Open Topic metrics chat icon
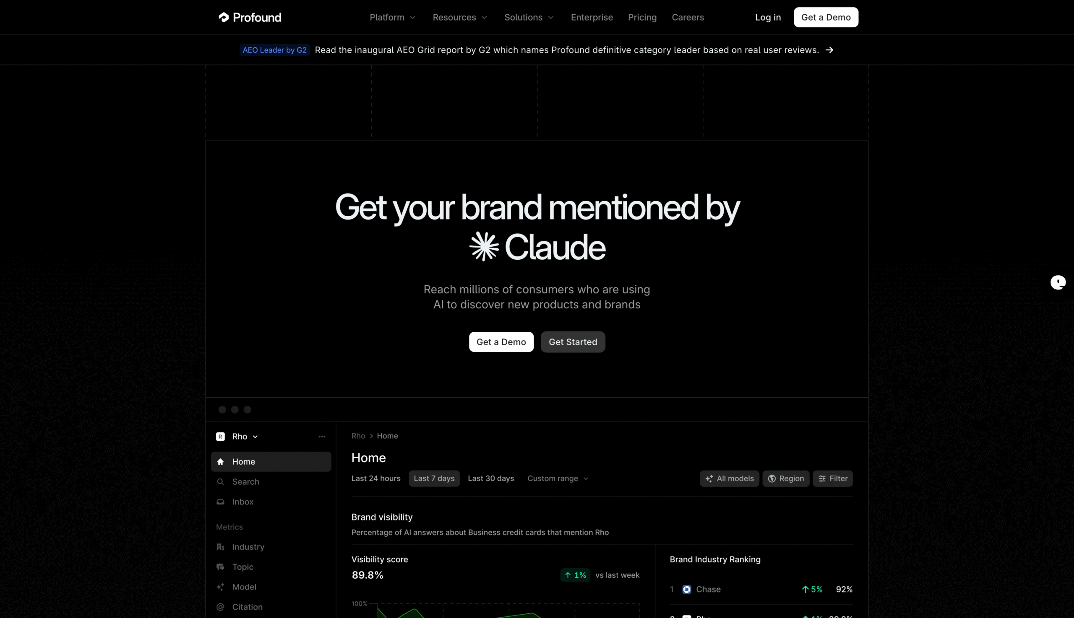The width and height of the screenshot is (1074, 618). pos(220,566)
